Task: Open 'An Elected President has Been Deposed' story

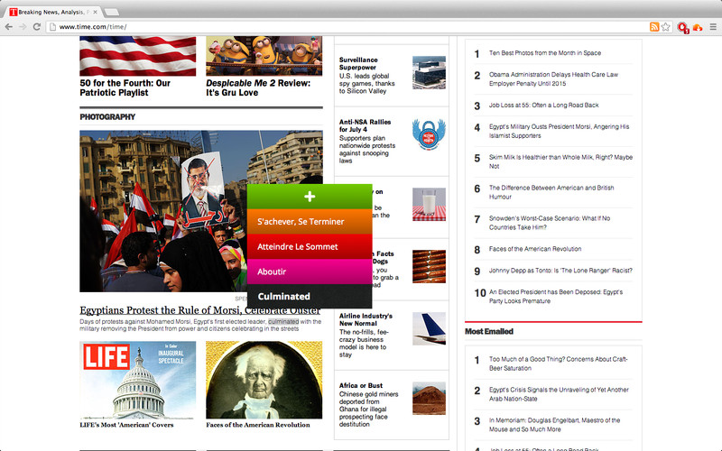Action: pos(556,297)
